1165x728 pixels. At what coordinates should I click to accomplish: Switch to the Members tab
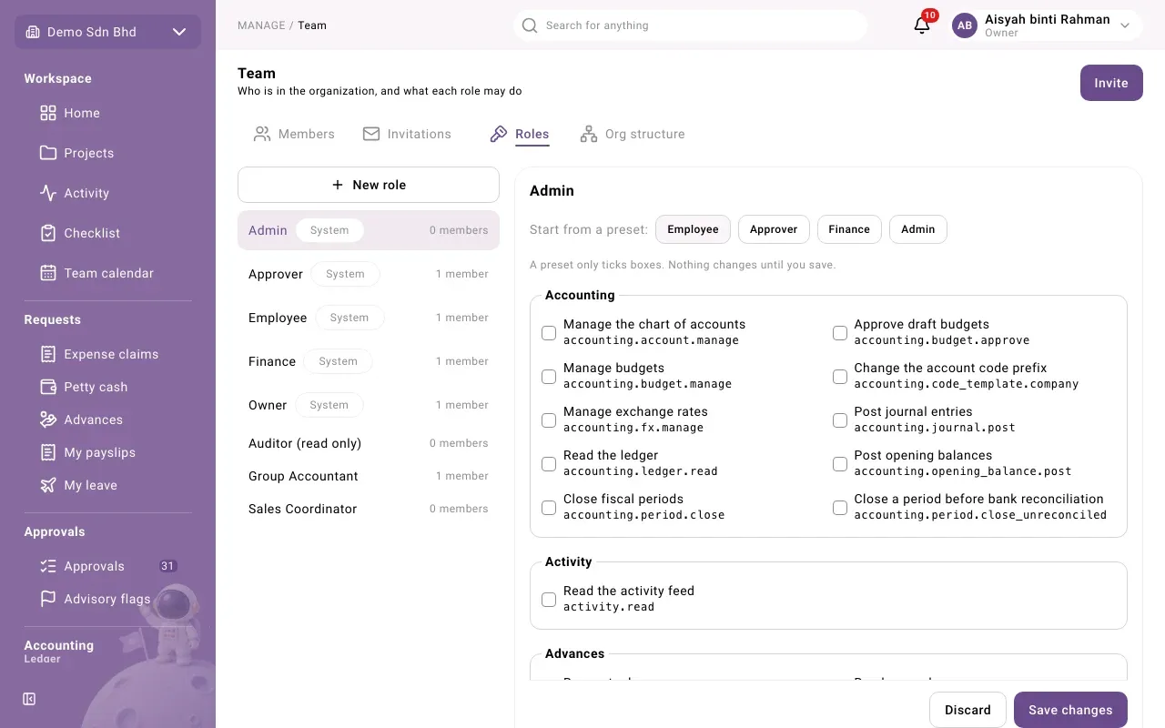[x=294, y=134]
